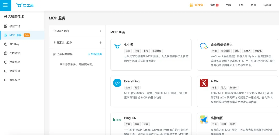Click the 机器人 tag
The width and height of the screenshot is (279, 135).
pos(247,51)
